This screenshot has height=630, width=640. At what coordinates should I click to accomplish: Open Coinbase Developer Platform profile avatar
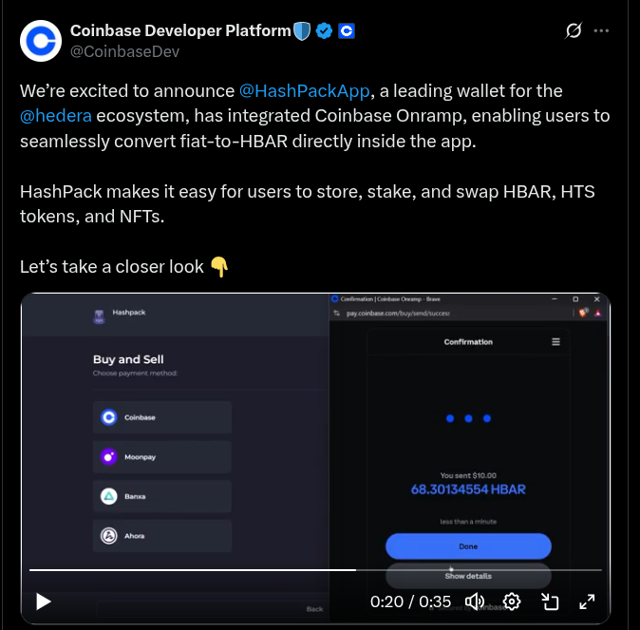pyautogui.click(x=41, y=41)
